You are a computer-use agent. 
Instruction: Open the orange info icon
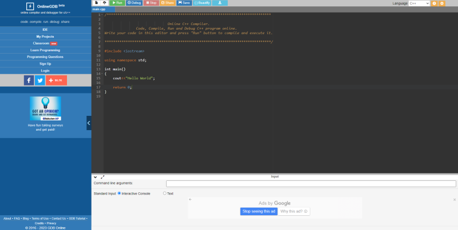pos(434,3)
